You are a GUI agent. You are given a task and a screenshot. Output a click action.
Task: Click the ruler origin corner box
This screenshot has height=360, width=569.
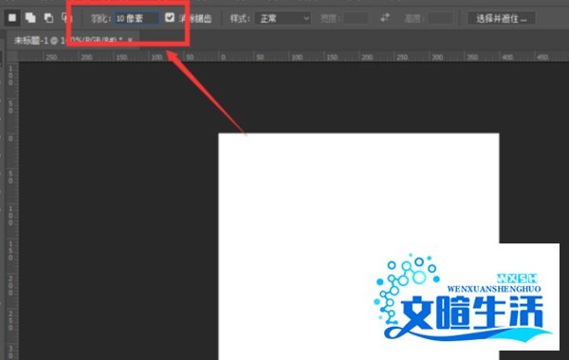coord(12,57)
